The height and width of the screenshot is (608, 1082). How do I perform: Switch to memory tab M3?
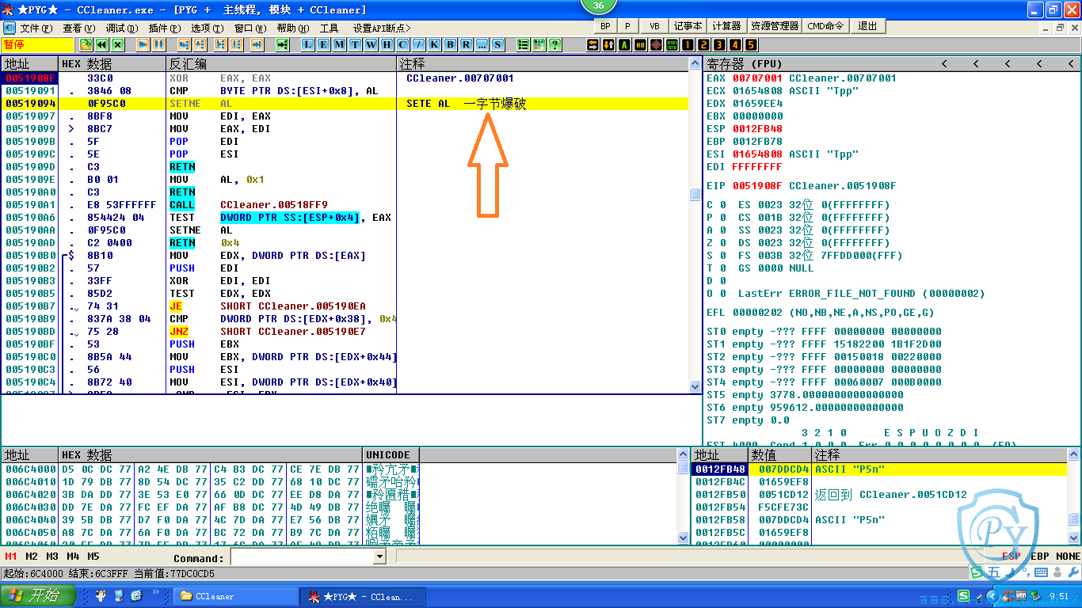coord(52,557)
